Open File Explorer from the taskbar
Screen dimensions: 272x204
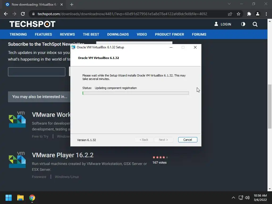(20, 198)
